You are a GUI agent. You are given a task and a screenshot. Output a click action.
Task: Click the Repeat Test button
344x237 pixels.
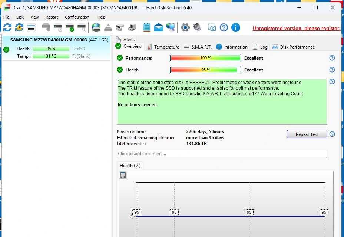pos(307,134)
